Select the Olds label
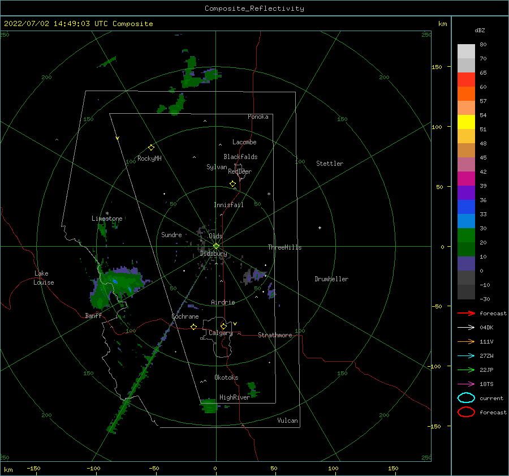Image resolution: width=509 pixels, height=476 pixels. [x=215, y=236]
